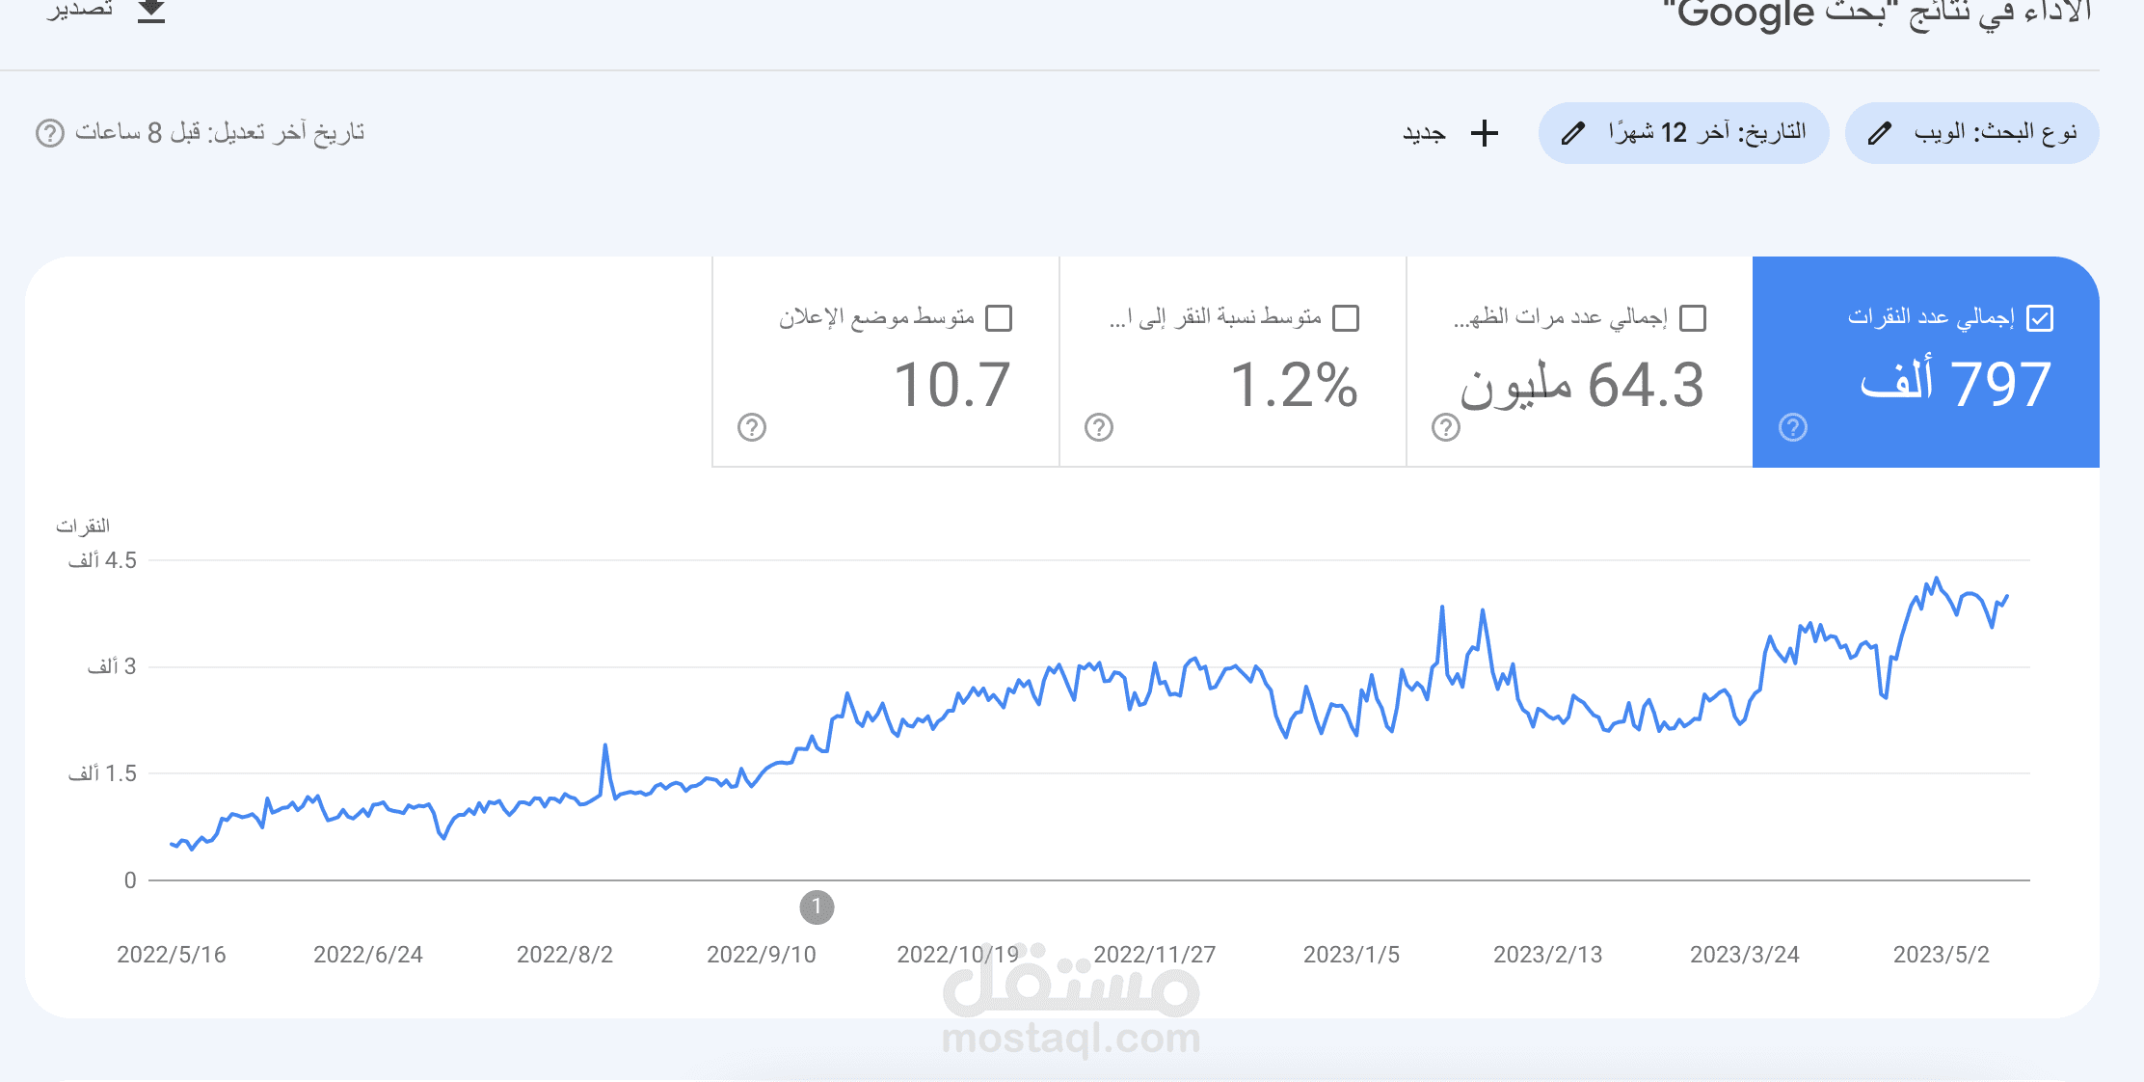Enable average CTR checkbox
The height and width of the screenshot is (1082, 2144).
point(1346,318)
